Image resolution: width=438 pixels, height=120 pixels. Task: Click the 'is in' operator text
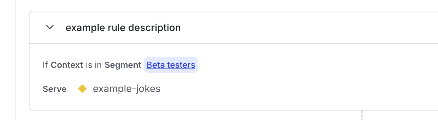coord(94,65)
